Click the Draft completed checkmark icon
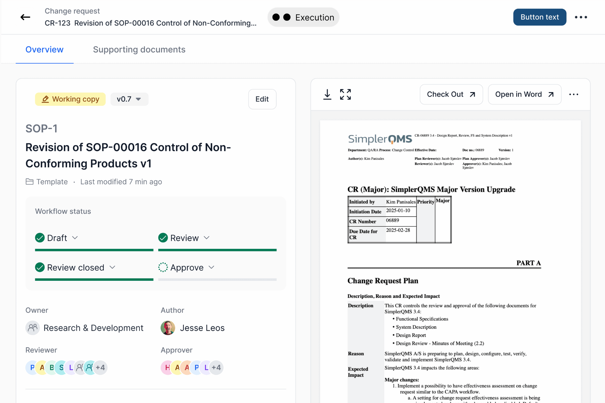This screenshot has height=403, width=605. 40,238
